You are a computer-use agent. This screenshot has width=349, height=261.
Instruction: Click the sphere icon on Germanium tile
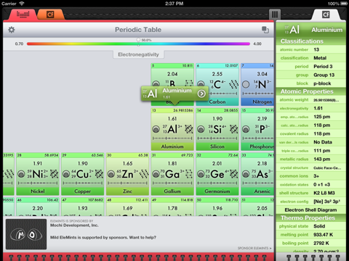tap(201, 174)
